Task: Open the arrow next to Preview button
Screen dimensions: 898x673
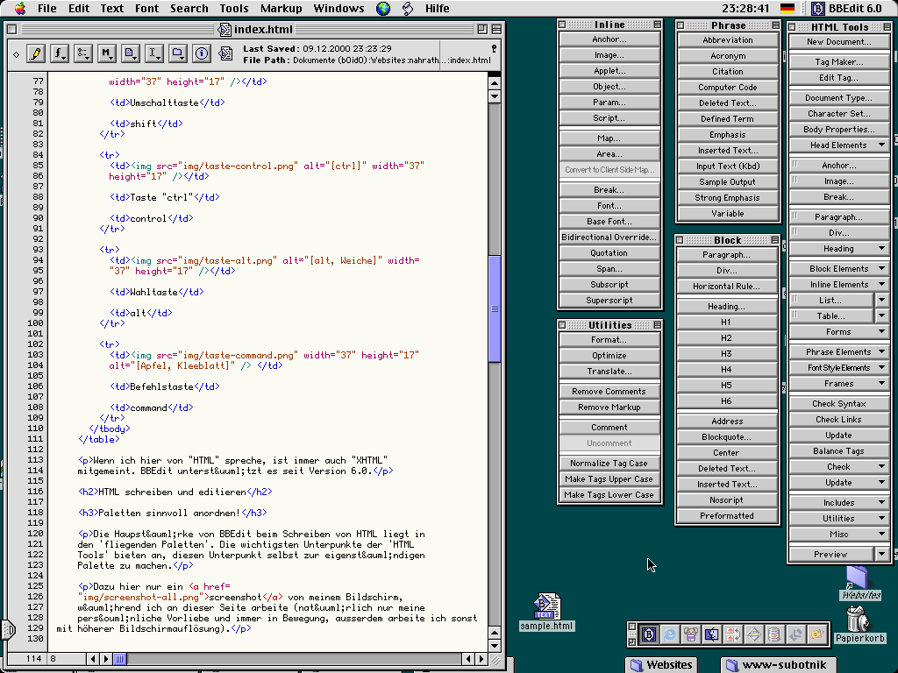Action: [882, 555]
